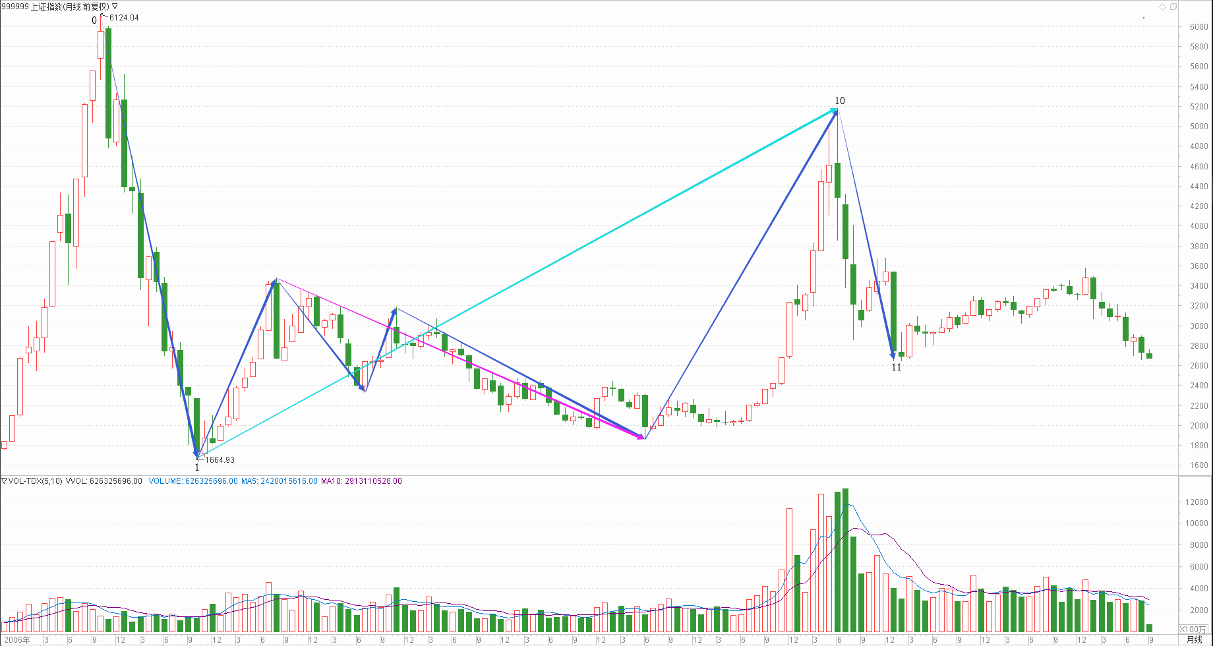Select wave marker labeled 10 at the peak

tap(839, 101)
